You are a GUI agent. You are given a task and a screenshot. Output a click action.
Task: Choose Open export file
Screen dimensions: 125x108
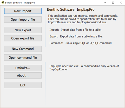pyautogui.click(x=23, y=38)
